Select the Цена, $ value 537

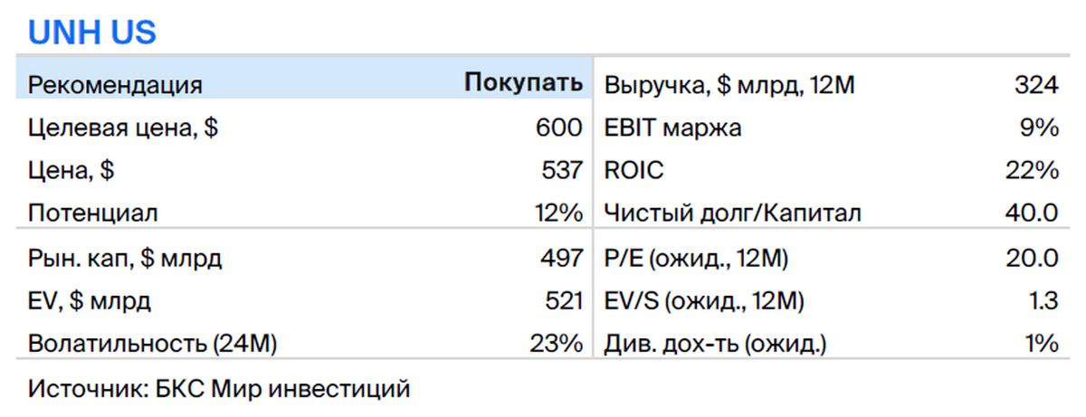[x=560, y=172]
